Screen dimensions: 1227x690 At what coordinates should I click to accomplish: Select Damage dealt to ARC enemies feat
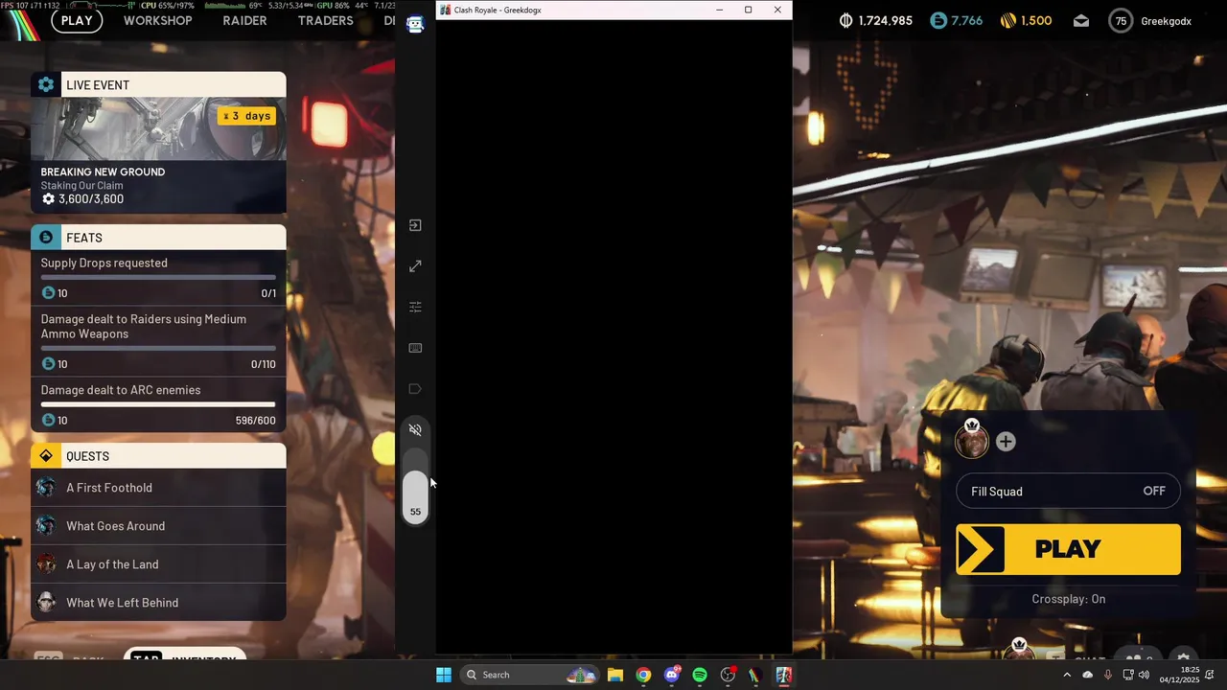[x=158, y=404]
